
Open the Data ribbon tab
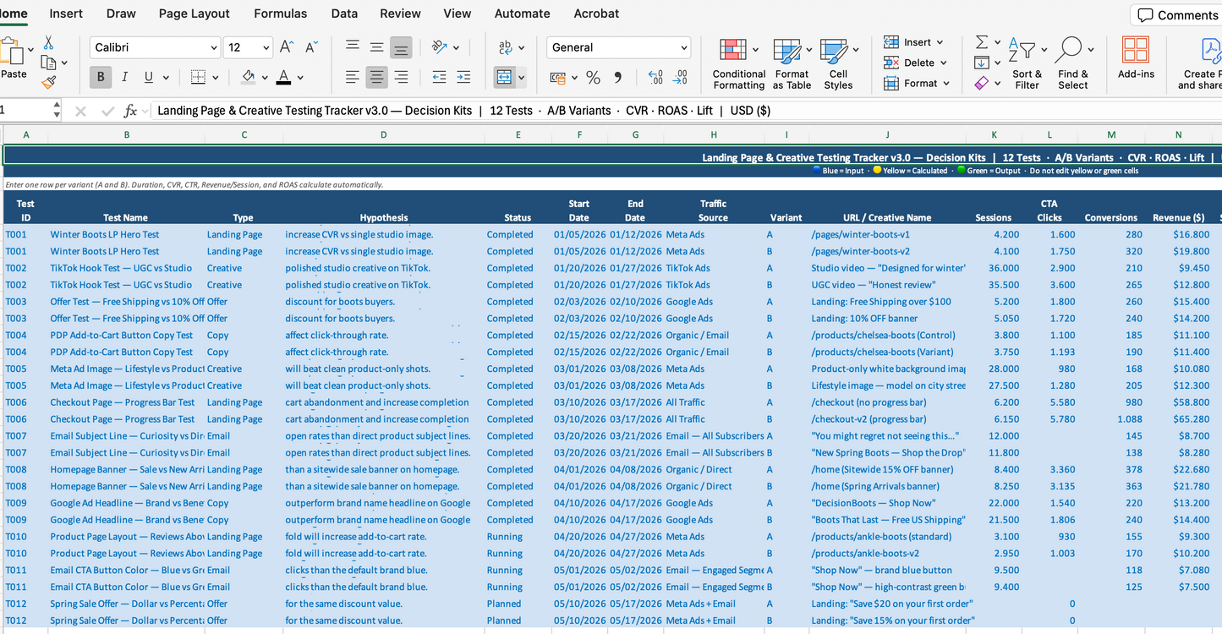point(344,14)
